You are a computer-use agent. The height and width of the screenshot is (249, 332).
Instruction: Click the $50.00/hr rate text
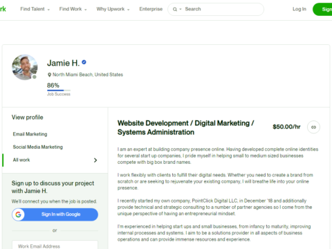click(286, 127)
